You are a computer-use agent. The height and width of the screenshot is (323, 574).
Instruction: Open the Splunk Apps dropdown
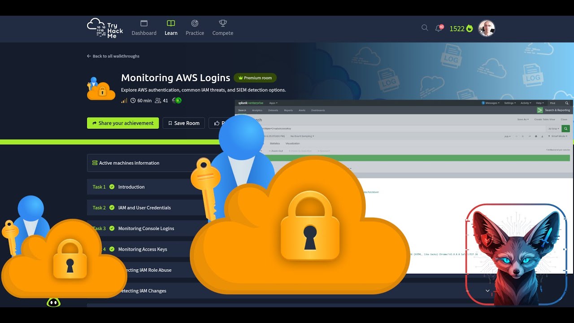pyautogui.click(x=273, y=103)
